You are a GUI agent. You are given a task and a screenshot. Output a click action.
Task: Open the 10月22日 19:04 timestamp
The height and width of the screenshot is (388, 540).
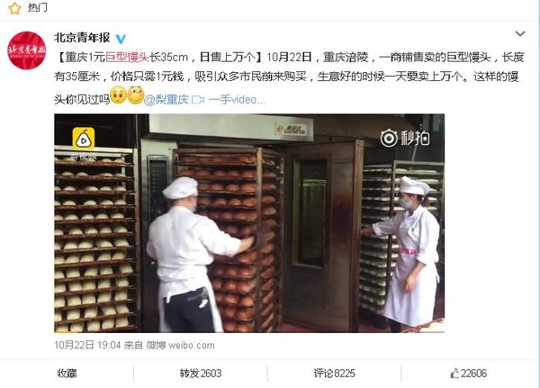(87, 345)
